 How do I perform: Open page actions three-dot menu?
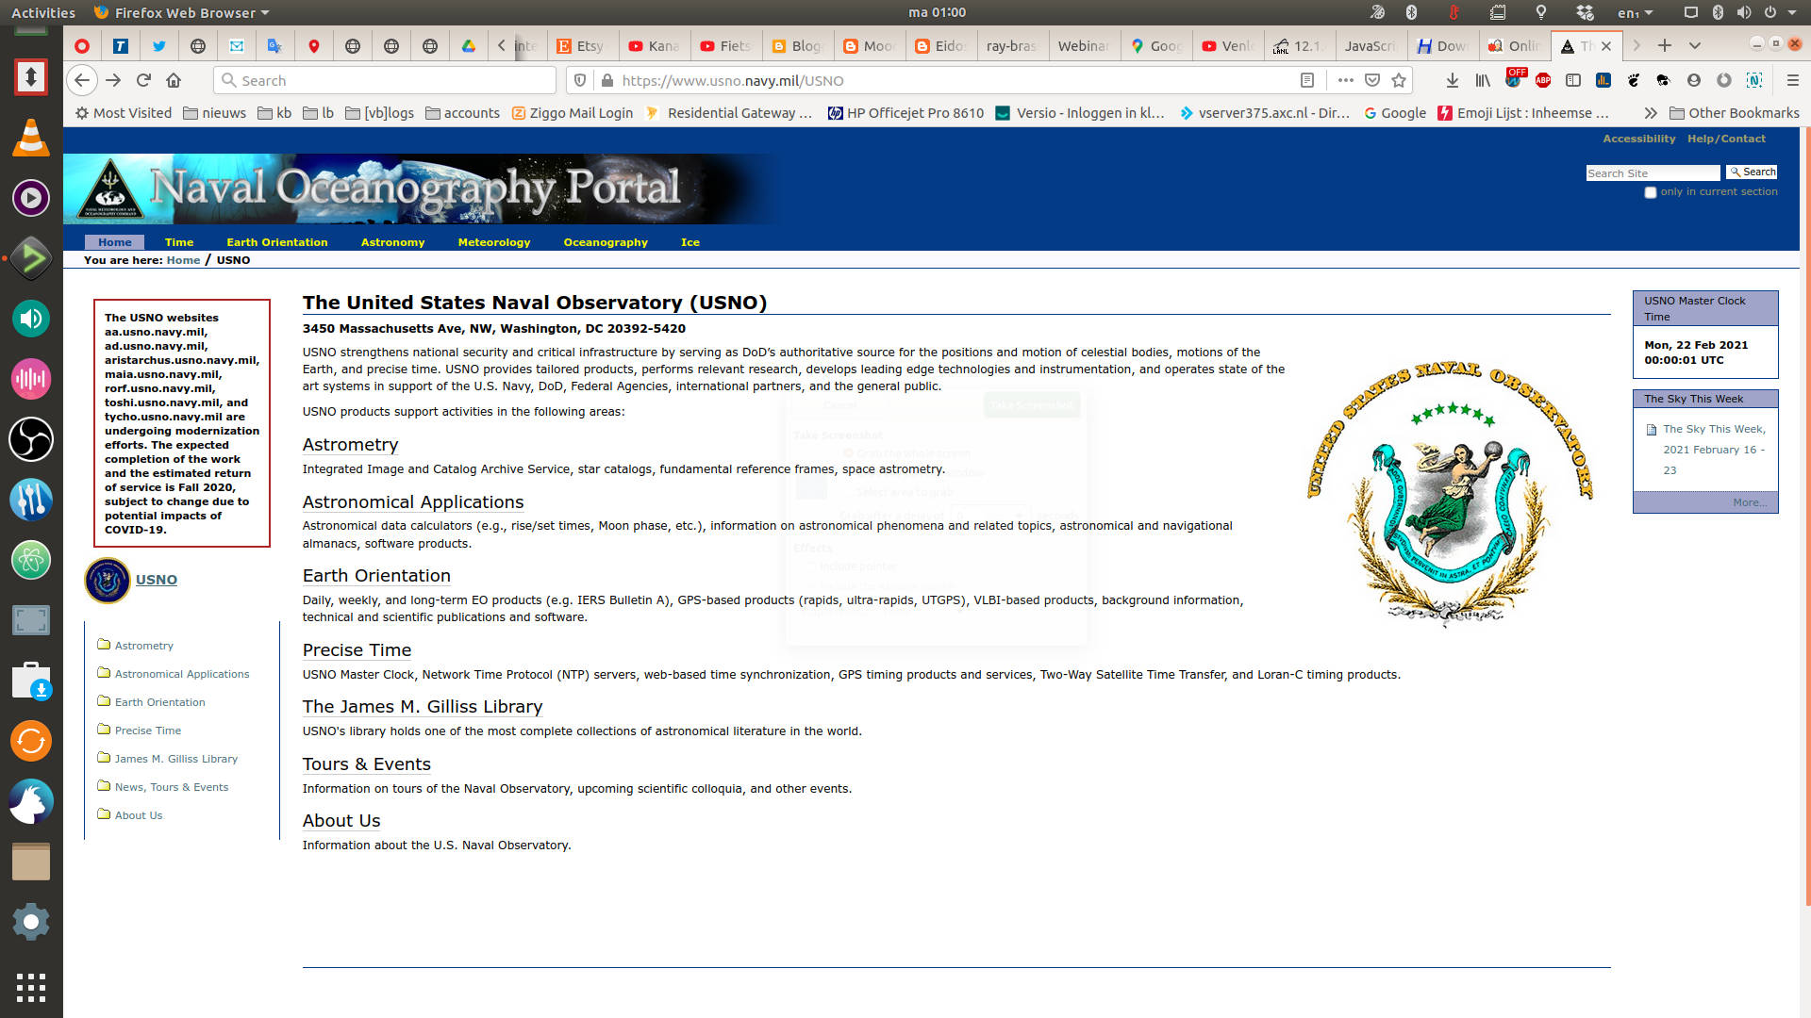pyautogui.click(x=1346, y=80)
